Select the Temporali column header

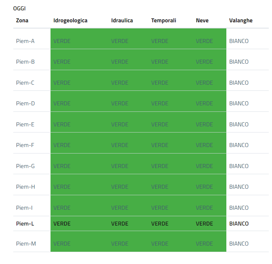point(164,20)
